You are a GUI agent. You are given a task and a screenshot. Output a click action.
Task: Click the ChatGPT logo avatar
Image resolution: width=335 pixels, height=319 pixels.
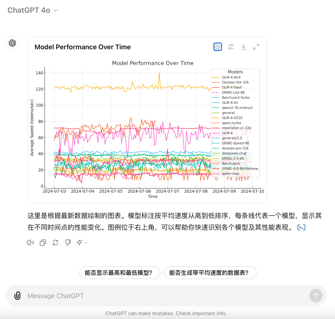[x=12, y=43]
